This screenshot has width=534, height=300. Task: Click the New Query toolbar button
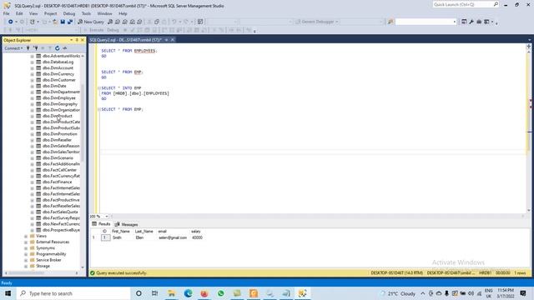click(x=91, y=22)
